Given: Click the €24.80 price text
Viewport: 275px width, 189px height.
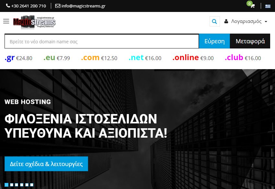Looking at the screenshot, I should pyautogui.click(x=24, y=58).
